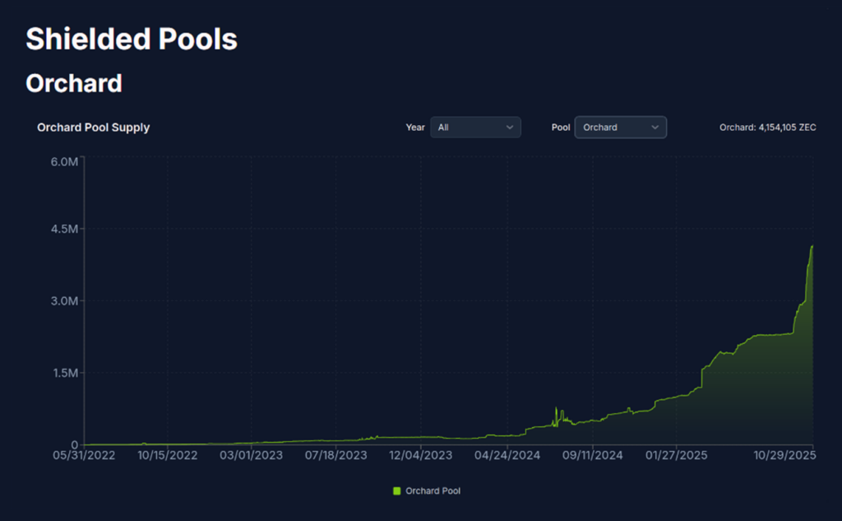Click the 05/31/2022 x-axis label
Viewport: 842px width, 521px height.
click(x=83, y=454)
